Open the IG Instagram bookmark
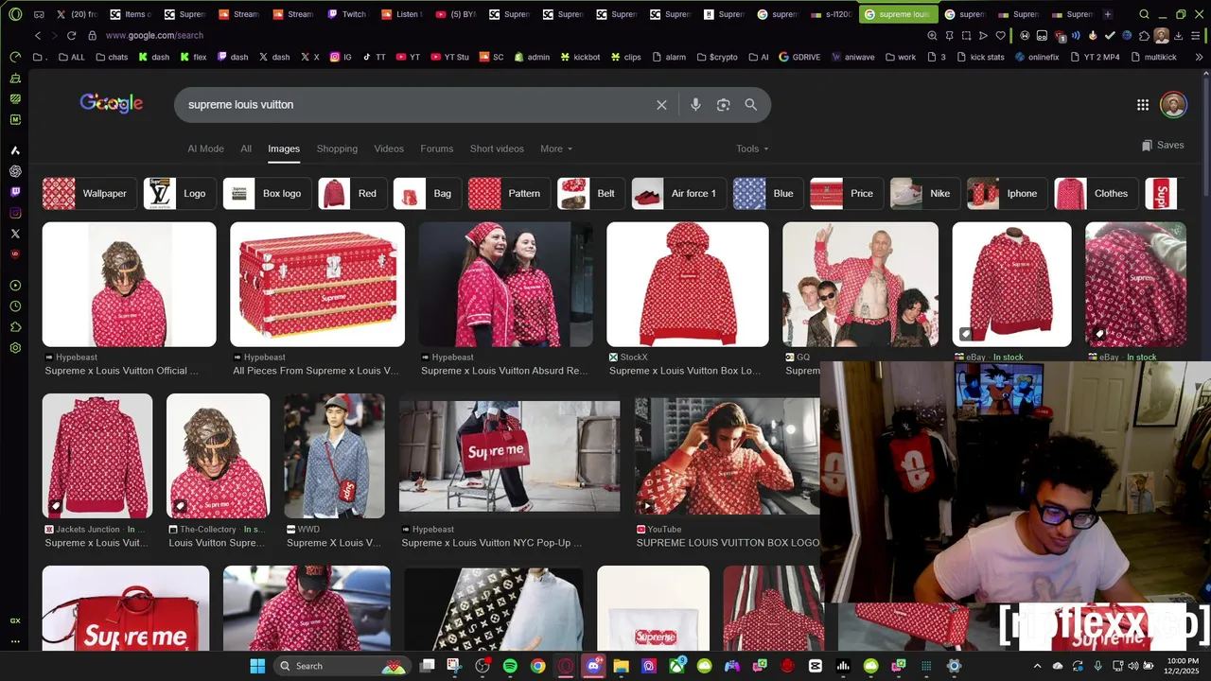Image resolution: width=1211 pixels, height=681 pixels. pos(341,57)
